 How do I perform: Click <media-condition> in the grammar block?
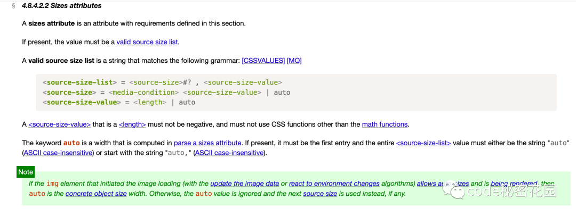coord(143,93)
